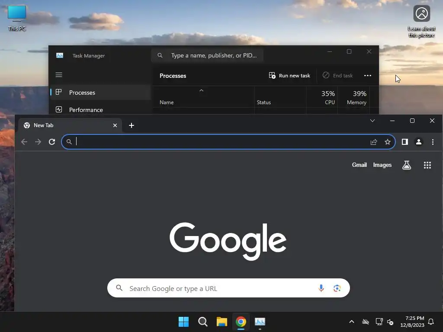Click End task in Task Manager

pyautogui.click(x=337, y=75)
